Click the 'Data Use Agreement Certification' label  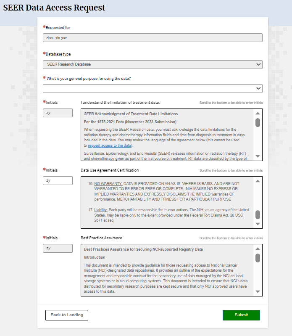pos(110,170)
